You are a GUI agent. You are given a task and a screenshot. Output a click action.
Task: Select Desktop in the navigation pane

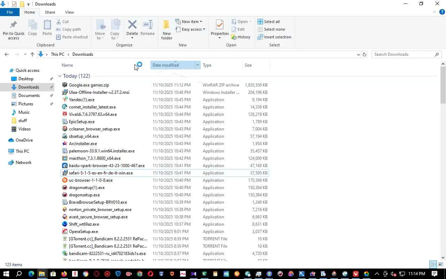click(x=26, y=79)
